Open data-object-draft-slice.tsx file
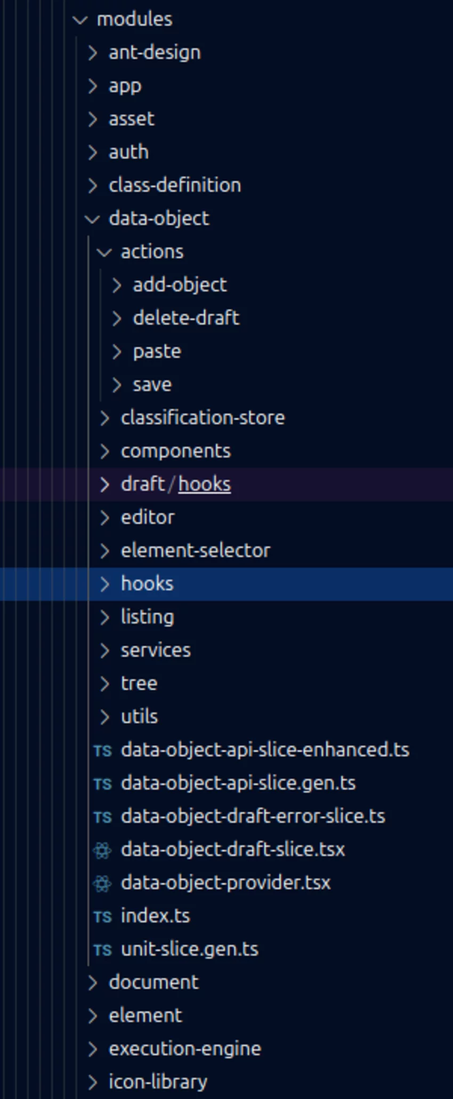Image resolution: width=453 pixels, height=1099 pixels. click(x=233, y=850)
